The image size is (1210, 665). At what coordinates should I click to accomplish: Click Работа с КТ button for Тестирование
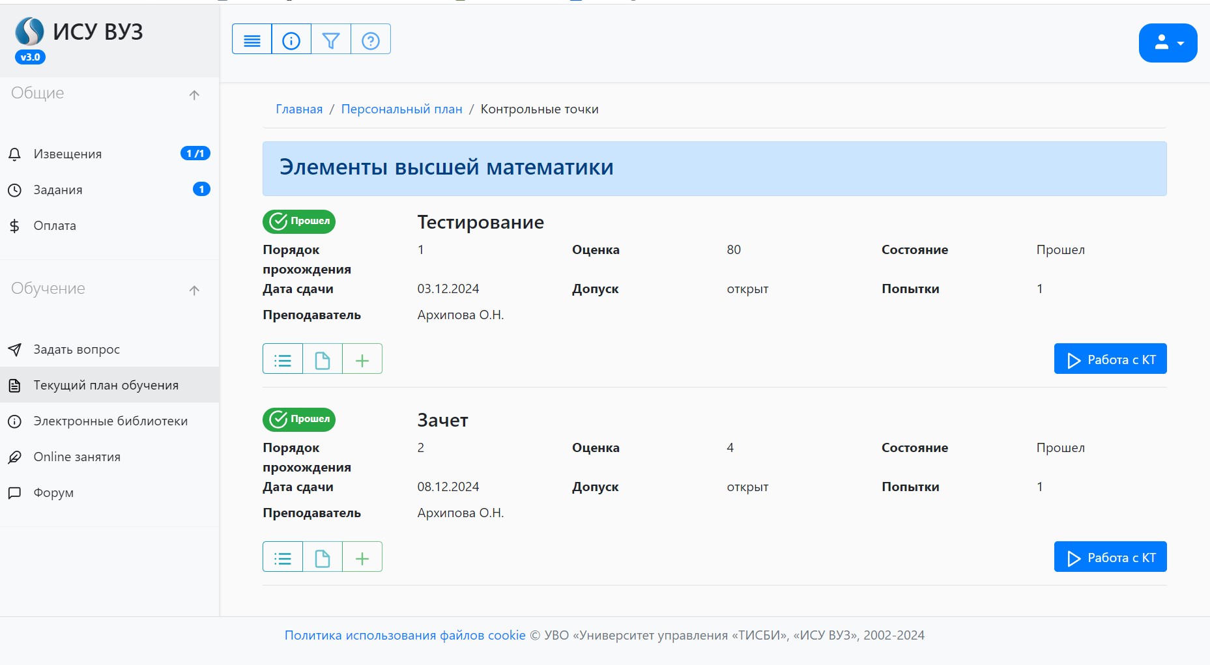click(1110, 359)
